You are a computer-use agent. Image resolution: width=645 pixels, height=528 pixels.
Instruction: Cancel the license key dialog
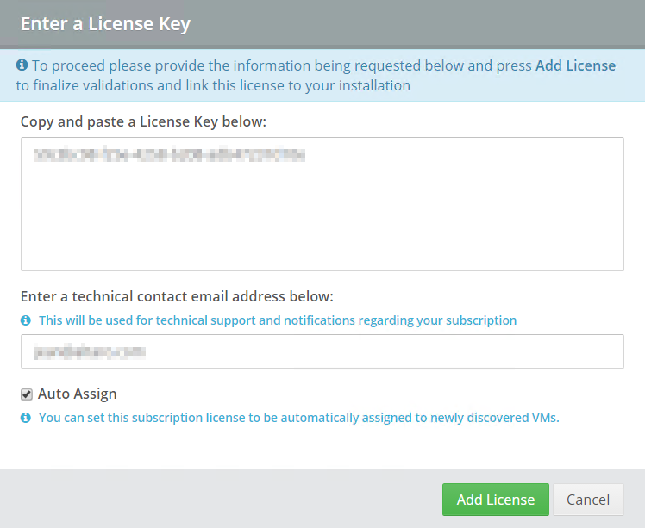point(588,500)
